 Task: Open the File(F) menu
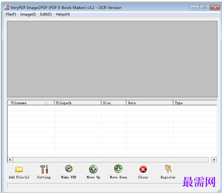coord(11,14)
